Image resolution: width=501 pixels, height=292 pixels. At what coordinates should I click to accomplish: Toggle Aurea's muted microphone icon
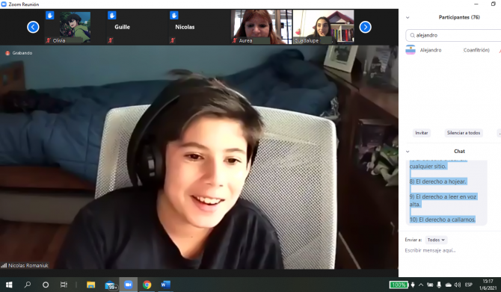click(x=235, y=40)
